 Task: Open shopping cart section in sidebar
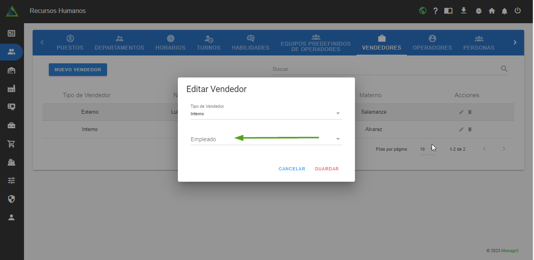11,144
